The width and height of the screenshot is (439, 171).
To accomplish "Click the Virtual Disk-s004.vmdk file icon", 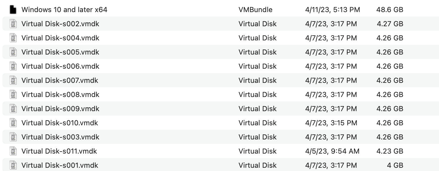I will click(x=13, y=38).
